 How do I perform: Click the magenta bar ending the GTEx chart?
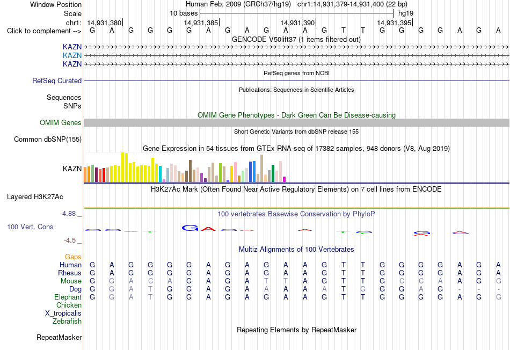[285, 179]
